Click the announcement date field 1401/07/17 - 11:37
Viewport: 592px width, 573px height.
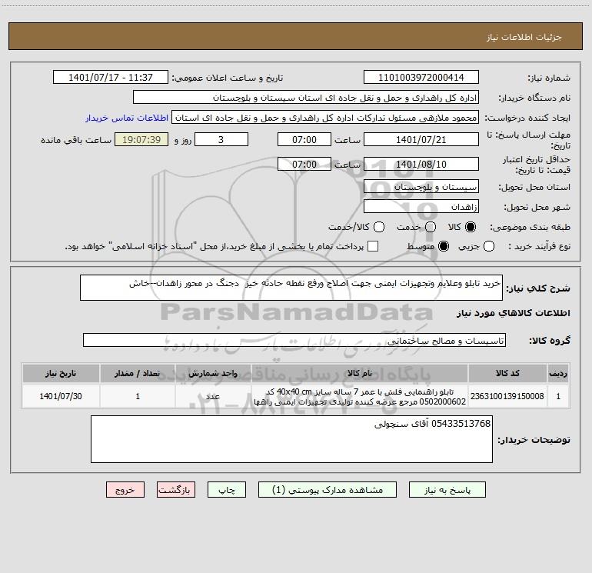(x=111, y=78)
